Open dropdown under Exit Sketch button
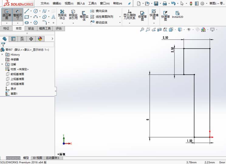 coord(7,23)
